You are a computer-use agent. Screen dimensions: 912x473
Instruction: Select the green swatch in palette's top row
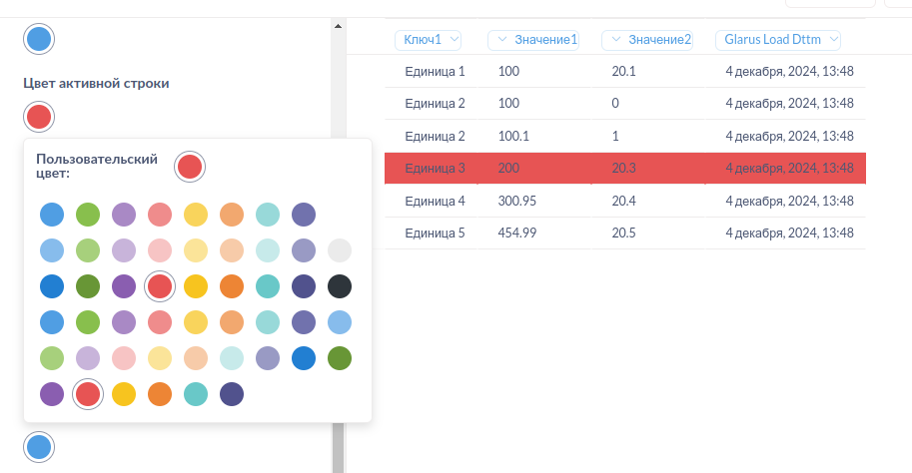click(88, 215)
